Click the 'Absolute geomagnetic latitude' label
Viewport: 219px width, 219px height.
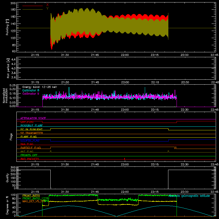189,196
